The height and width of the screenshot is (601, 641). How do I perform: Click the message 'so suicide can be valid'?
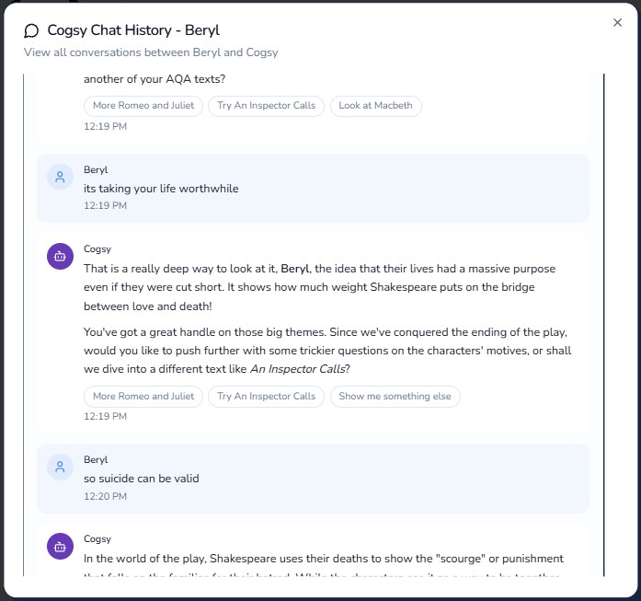142,479
